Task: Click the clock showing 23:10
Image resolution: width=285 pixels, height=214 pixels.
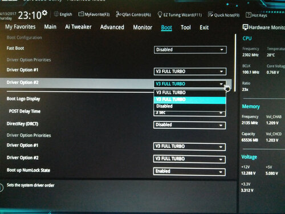Action: point(30,15)
